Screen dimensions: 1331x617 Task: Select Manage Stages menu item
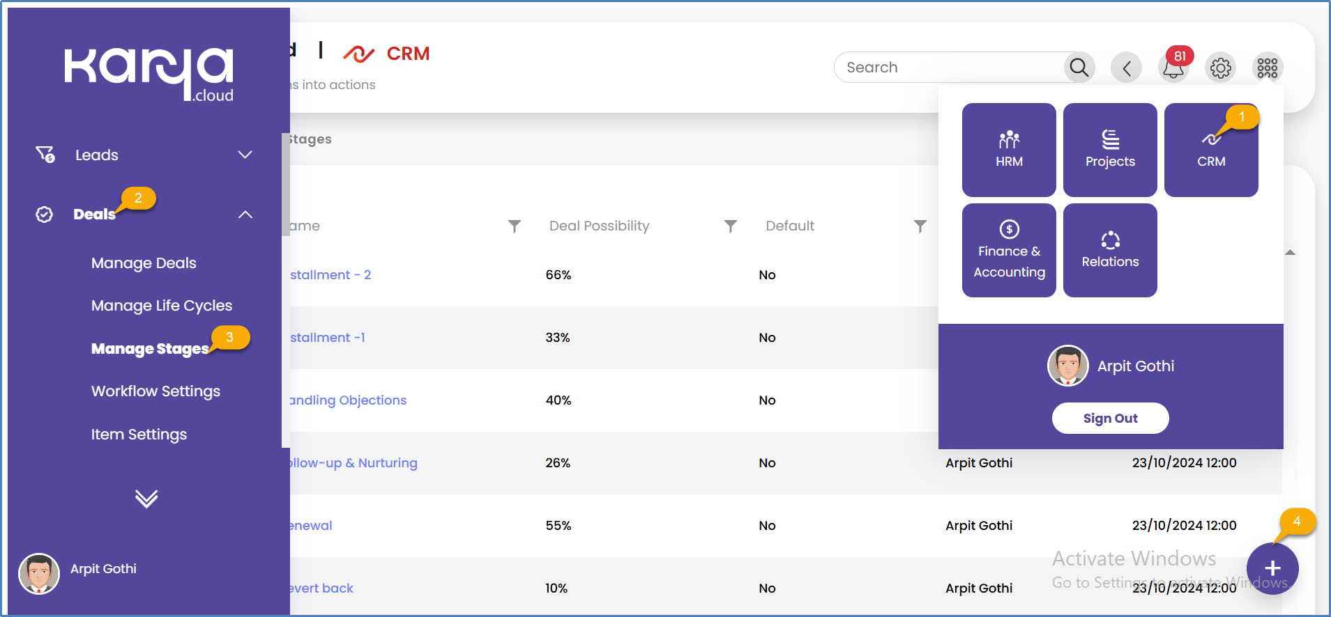pyautogui.click(x=150, y=349)
